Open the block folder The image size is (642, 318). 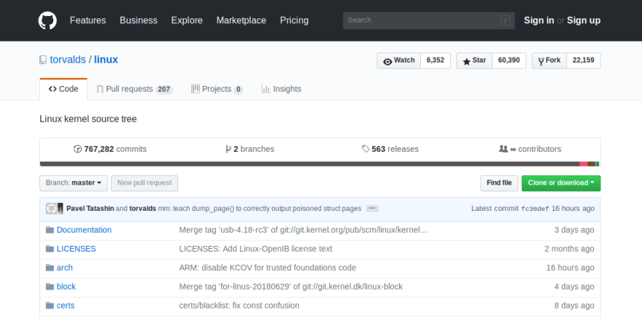pyautogui.click(x=66, y=287)
